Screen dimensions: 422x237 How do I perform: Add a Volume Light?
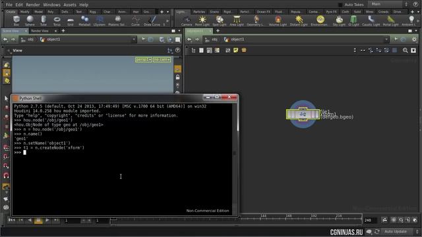[278, 20]
